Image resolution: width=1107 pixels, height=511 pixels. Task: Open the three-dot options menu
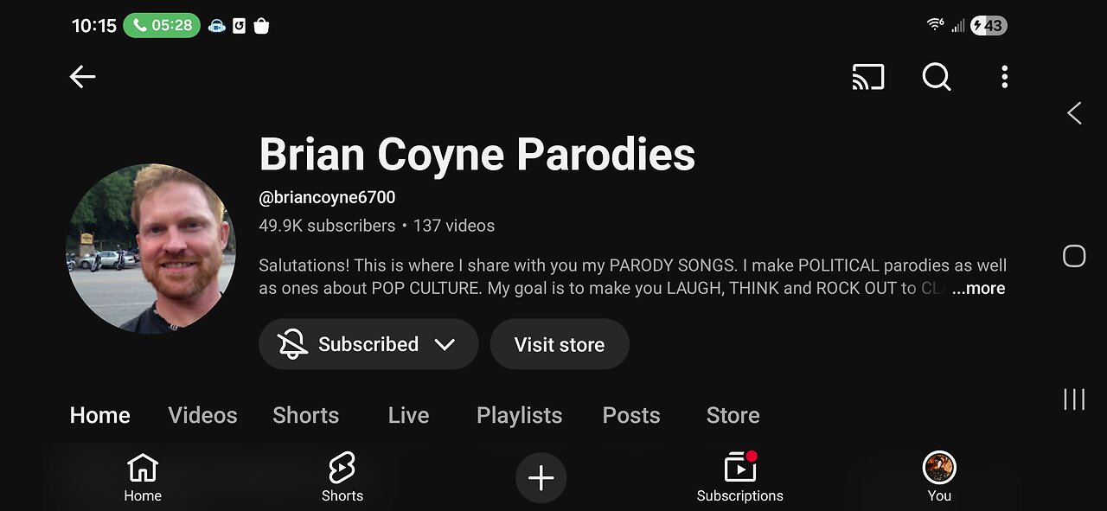(x=1004, y=77)
